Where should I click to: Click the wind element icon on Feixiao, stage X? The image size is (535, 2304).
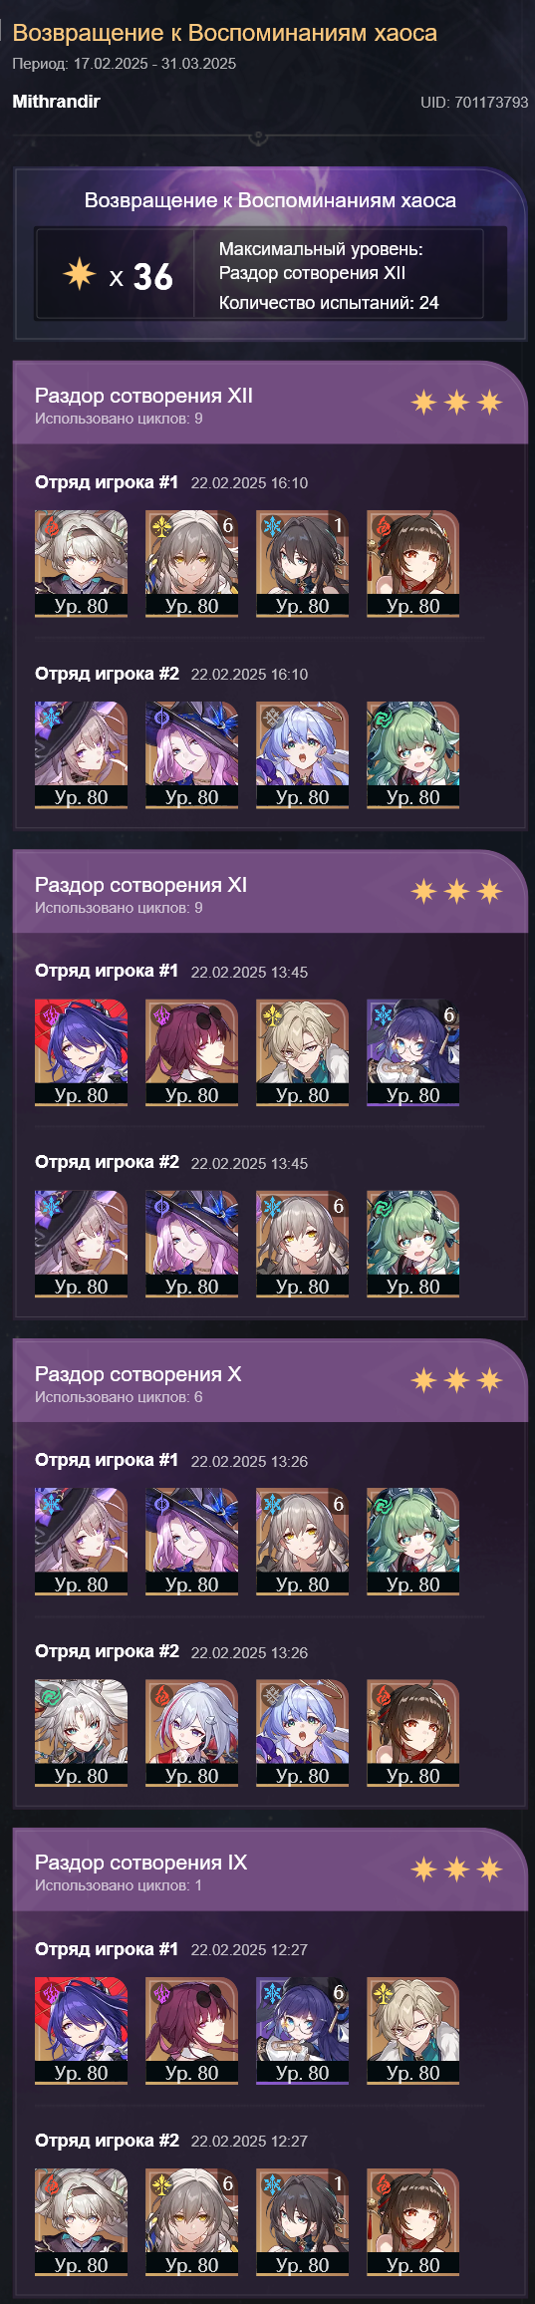click(48, 1695)
